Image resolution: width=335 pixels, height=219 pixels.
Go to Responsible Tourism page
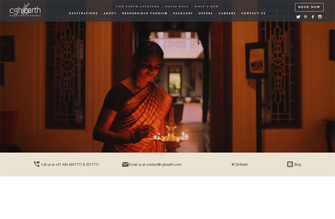(145, 13)
